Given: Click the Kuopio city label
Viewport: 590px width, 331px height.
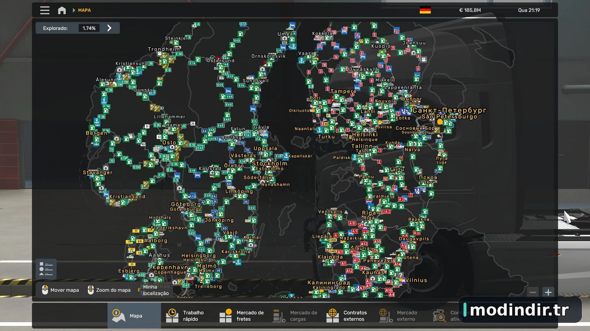Looking at the screenshot, I should [x=381, y=46].
